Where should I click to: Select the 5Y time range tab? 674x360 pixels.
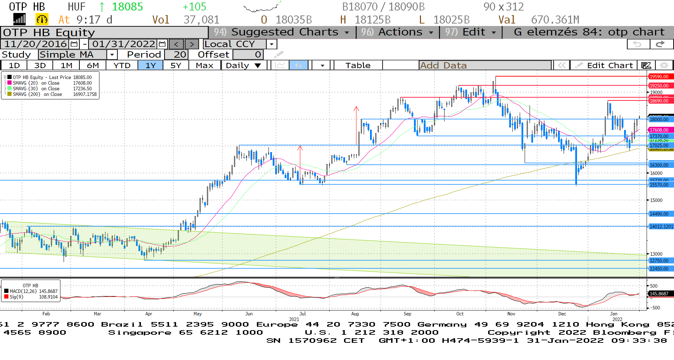tap(176, 65)
